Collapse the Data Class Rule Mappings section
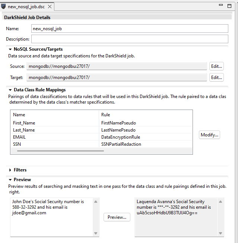Screen dimensions: 238x243 click(x=10, y=90)
